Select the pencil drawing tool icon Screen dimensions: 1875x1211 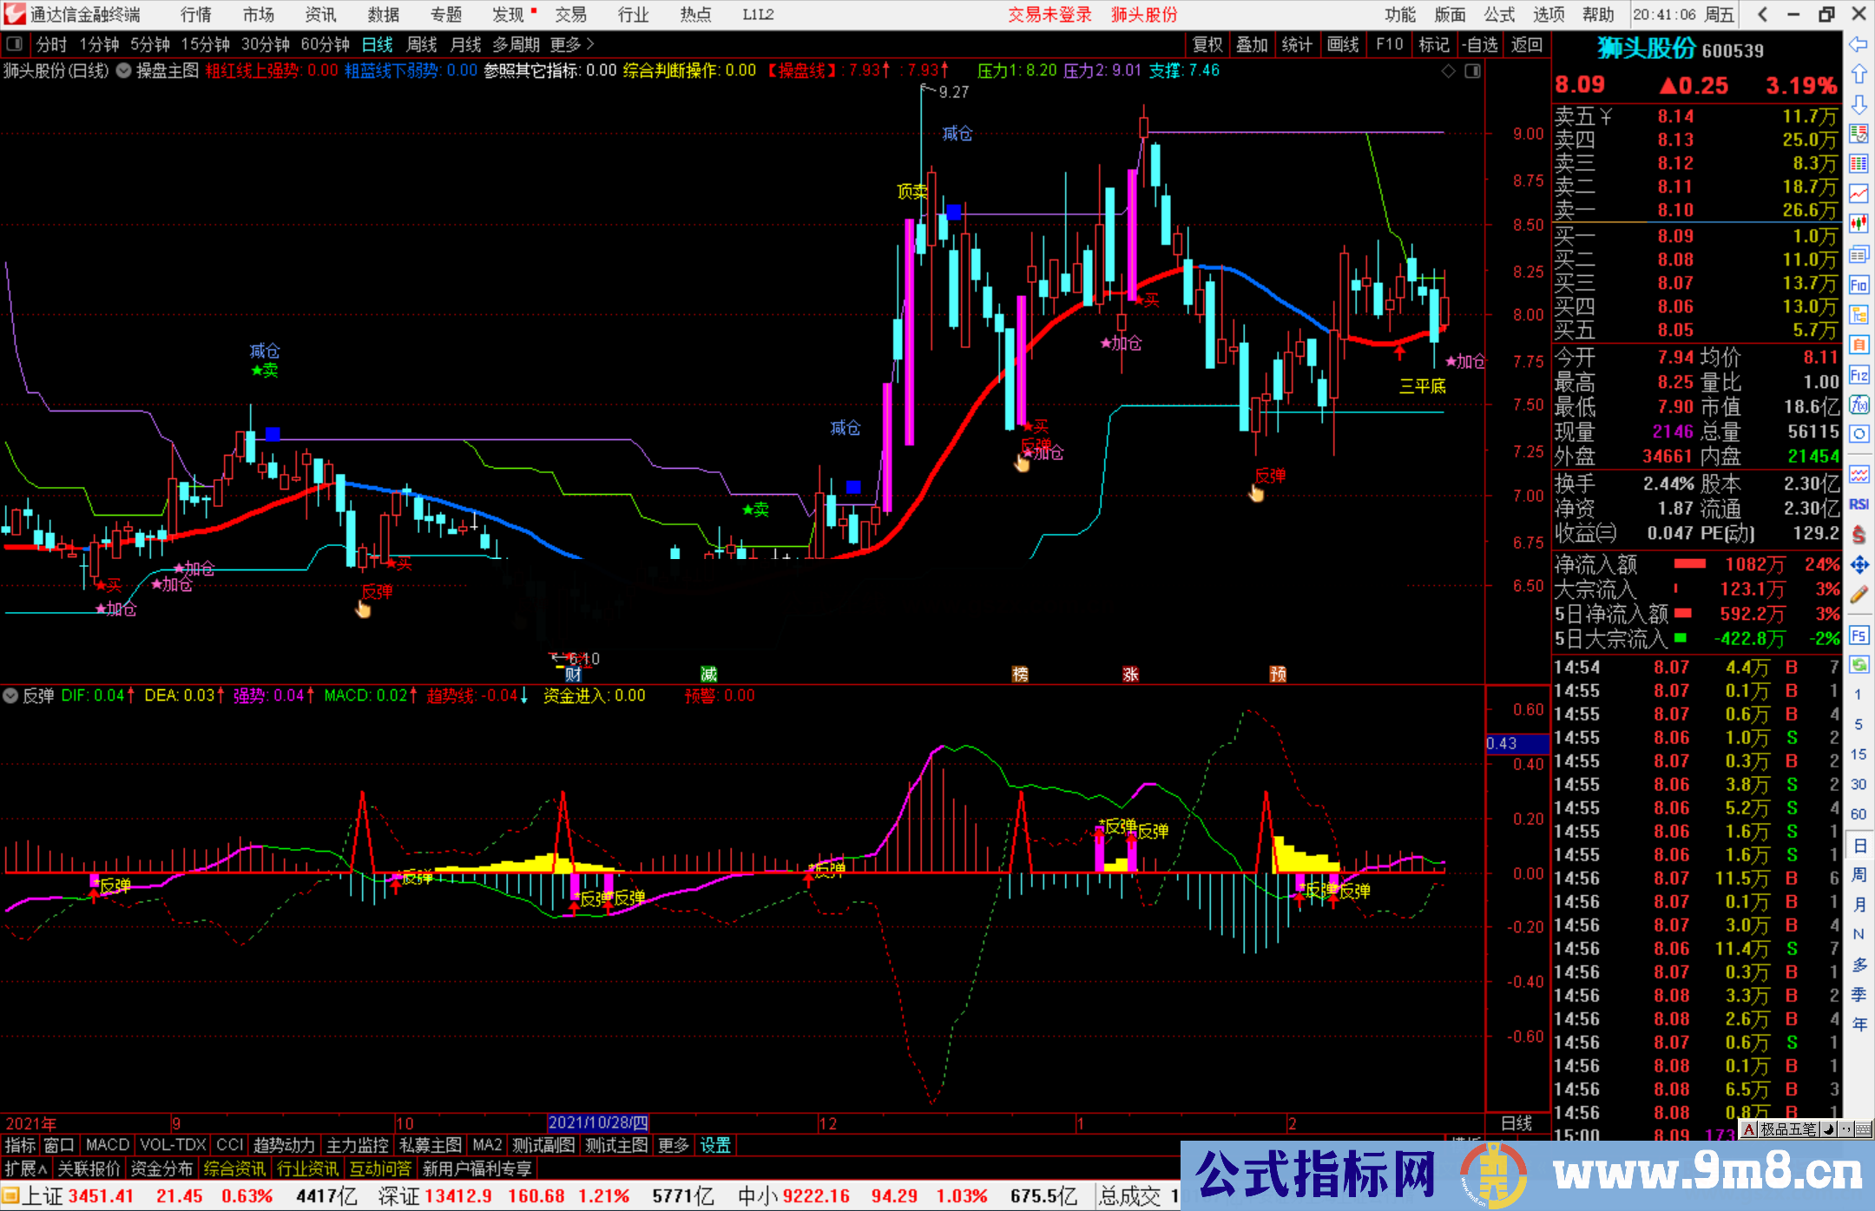pyautogui.click(x=1859, y=595)
